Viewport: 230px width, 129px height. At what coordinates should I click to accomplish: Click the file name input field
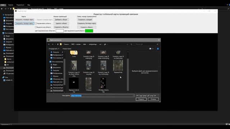[102, 96]
